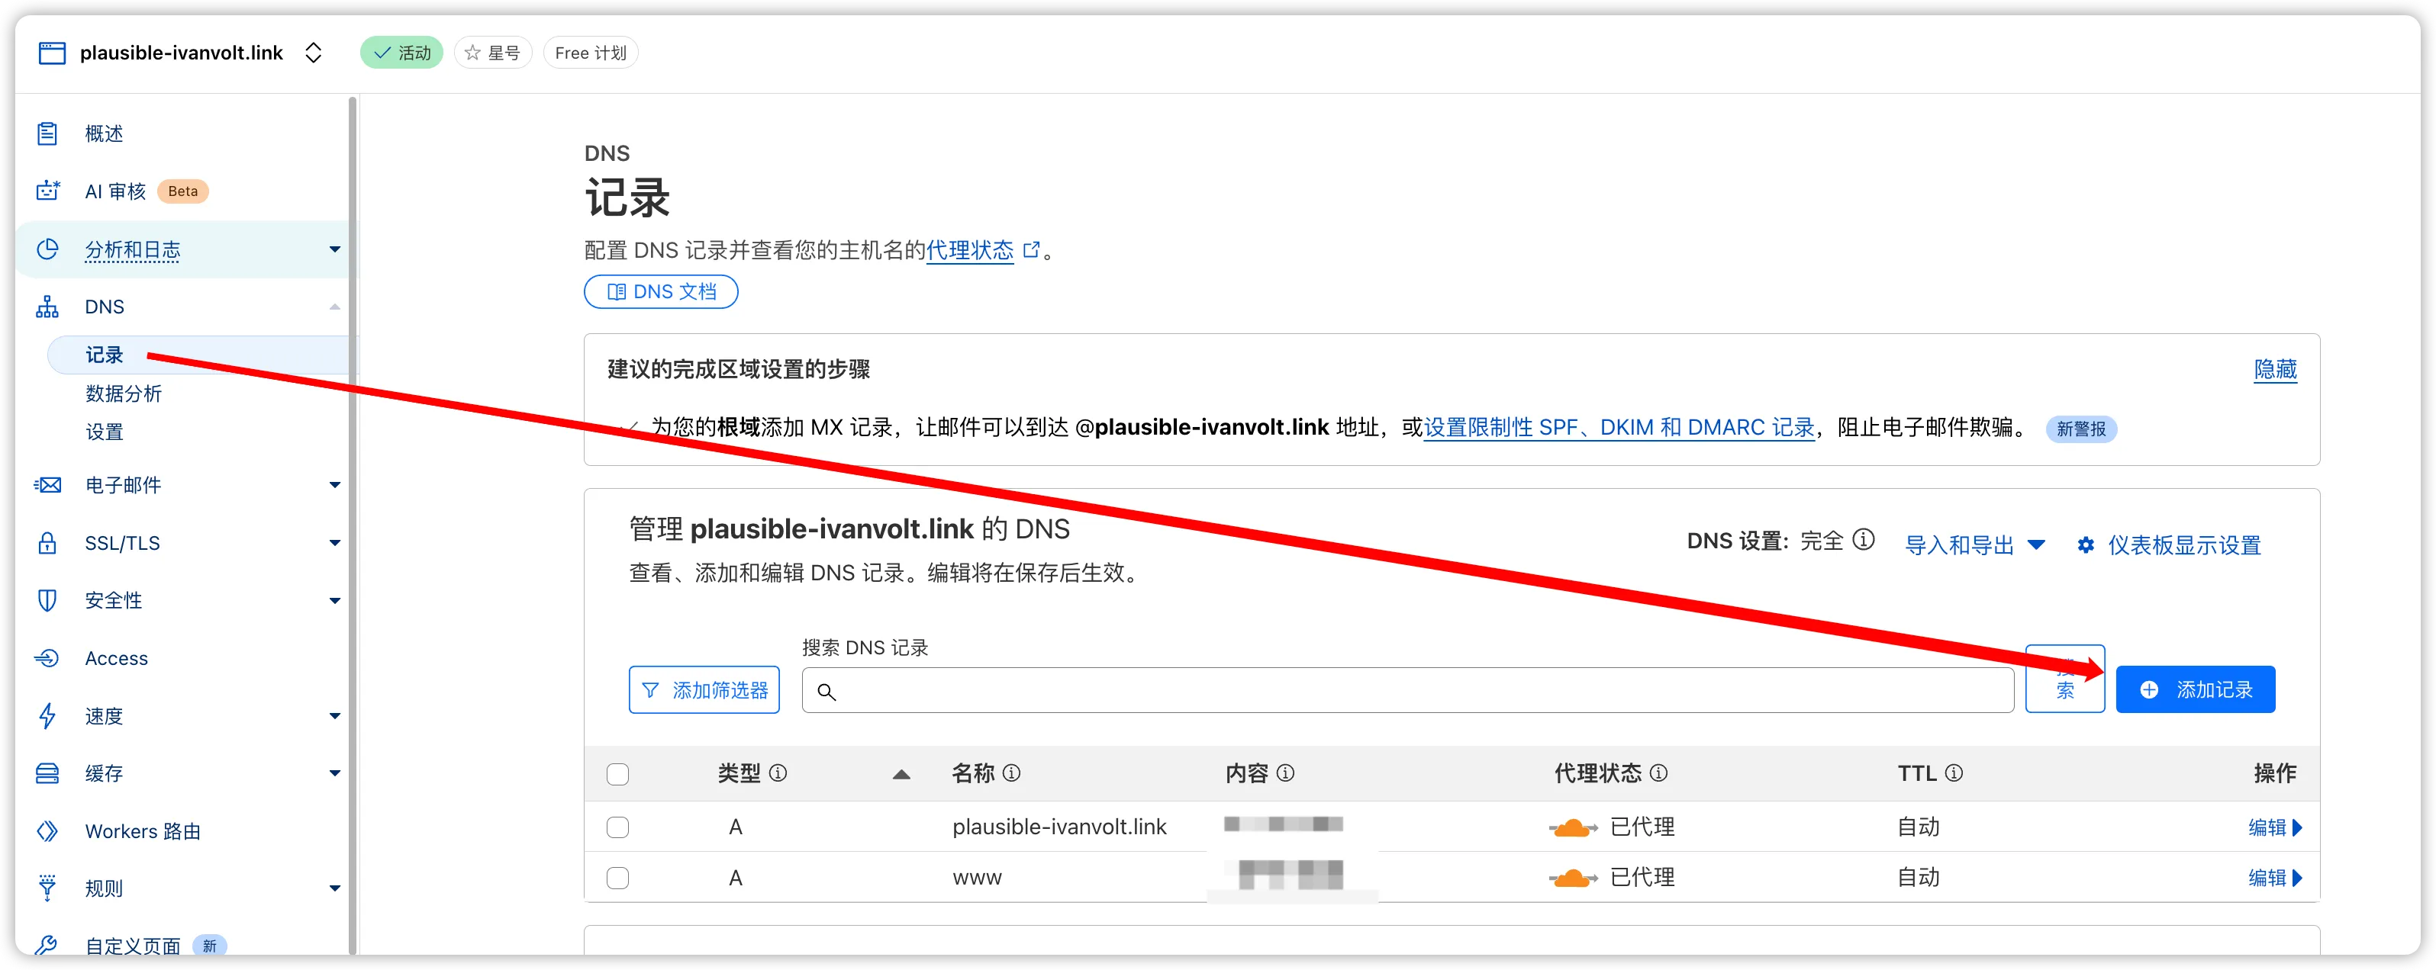
Task: Click the info icon next to 代理状态
Action: pos(1658,773)
